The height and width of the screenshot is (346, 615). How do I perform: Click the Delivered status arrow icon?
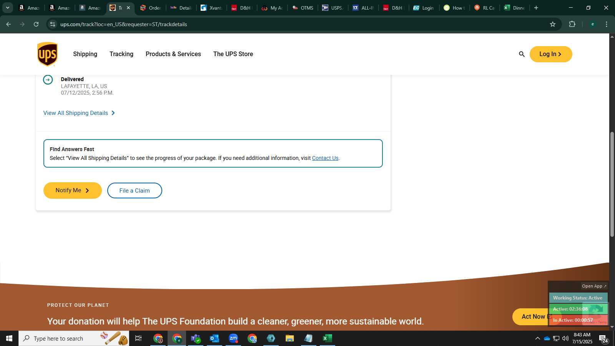click(x=48, y=80)
